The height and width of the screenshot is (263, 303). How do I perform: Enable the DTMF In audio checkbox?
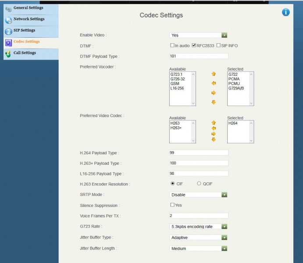(172, 46)
